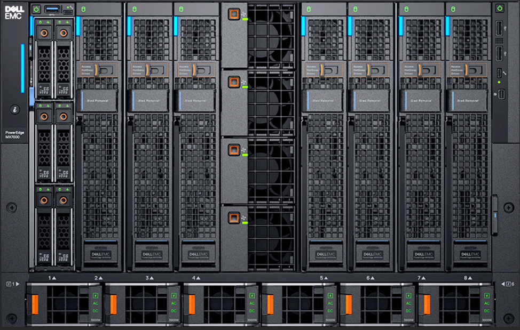Click the orange ring button on the top-left storage sled

coord(44,33)
